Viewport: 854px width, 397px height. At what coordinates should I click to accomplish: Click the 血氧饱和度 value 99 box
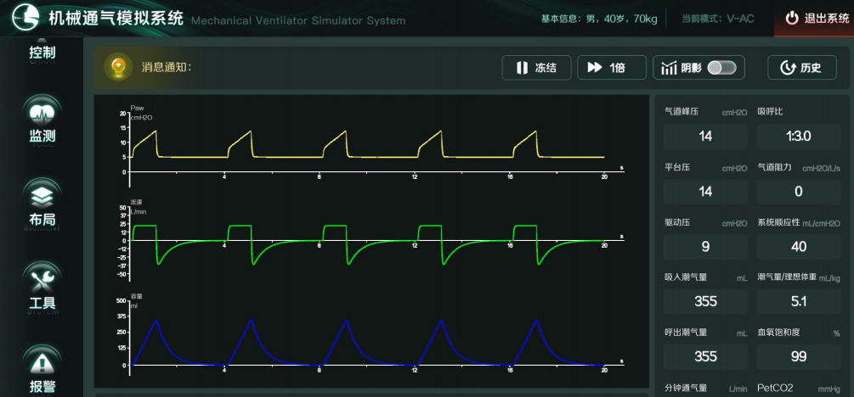(x=799, y=356)
